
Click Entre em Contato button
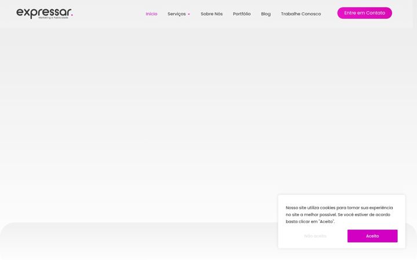364,13
